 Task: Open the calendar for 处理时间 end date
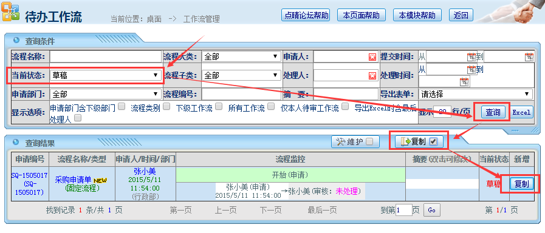(x=464, y=81)
